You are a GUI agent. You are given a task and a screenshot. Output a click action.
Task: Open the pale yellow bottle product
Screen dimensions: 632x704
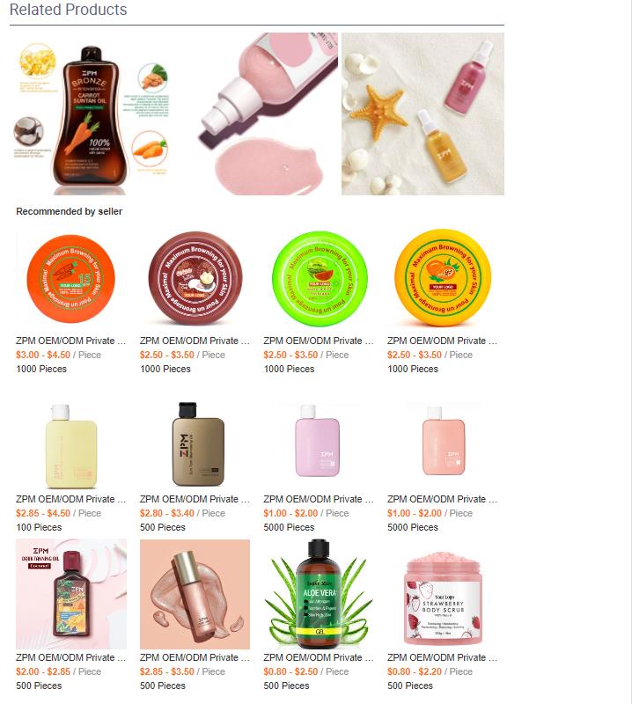coord(71,445)
